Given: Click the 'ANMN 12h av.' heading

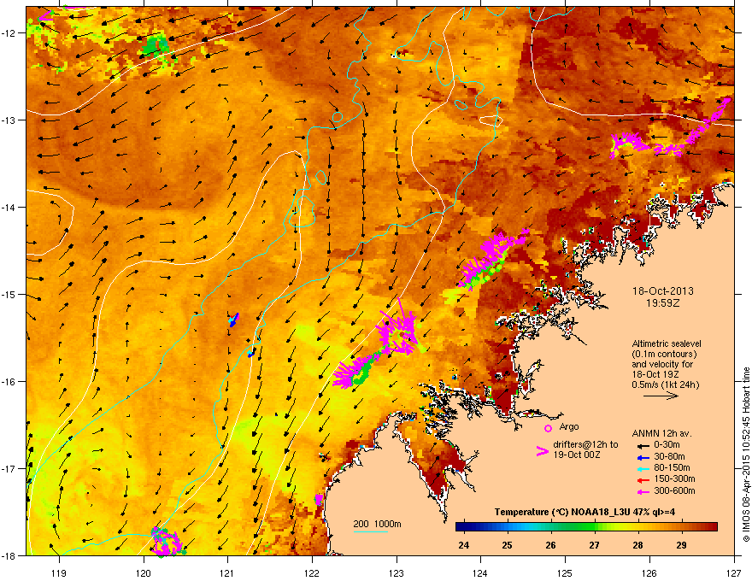Looking at the screenshot, I should coord(661,433).
